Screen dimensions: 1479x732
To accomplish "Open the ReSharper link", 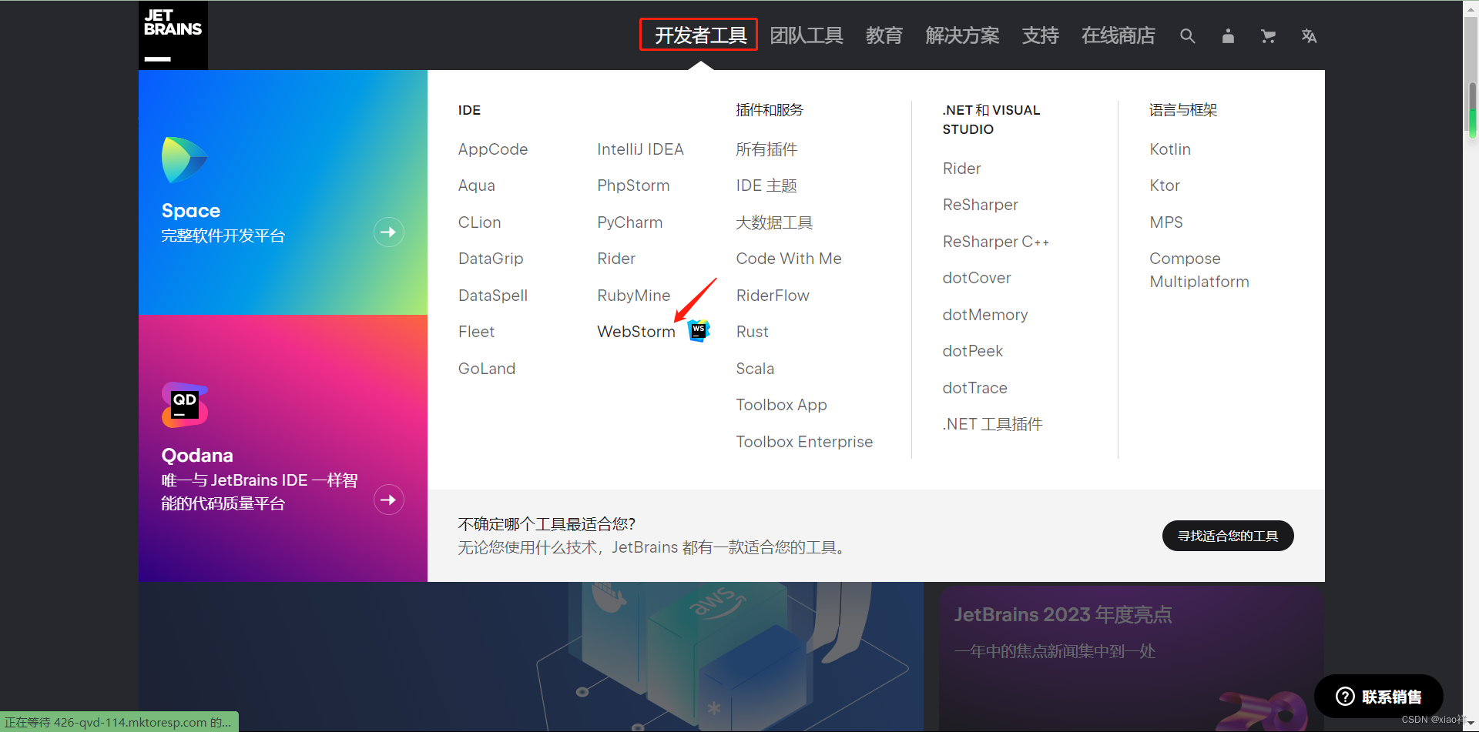I will [x=981, y=205].
